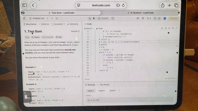Expand the Companies tag

point(48,37)
